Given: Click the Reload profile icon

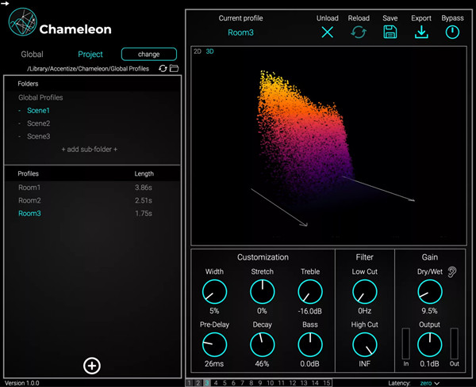Looking at the screenshot, I should click(x=359, y=32).
